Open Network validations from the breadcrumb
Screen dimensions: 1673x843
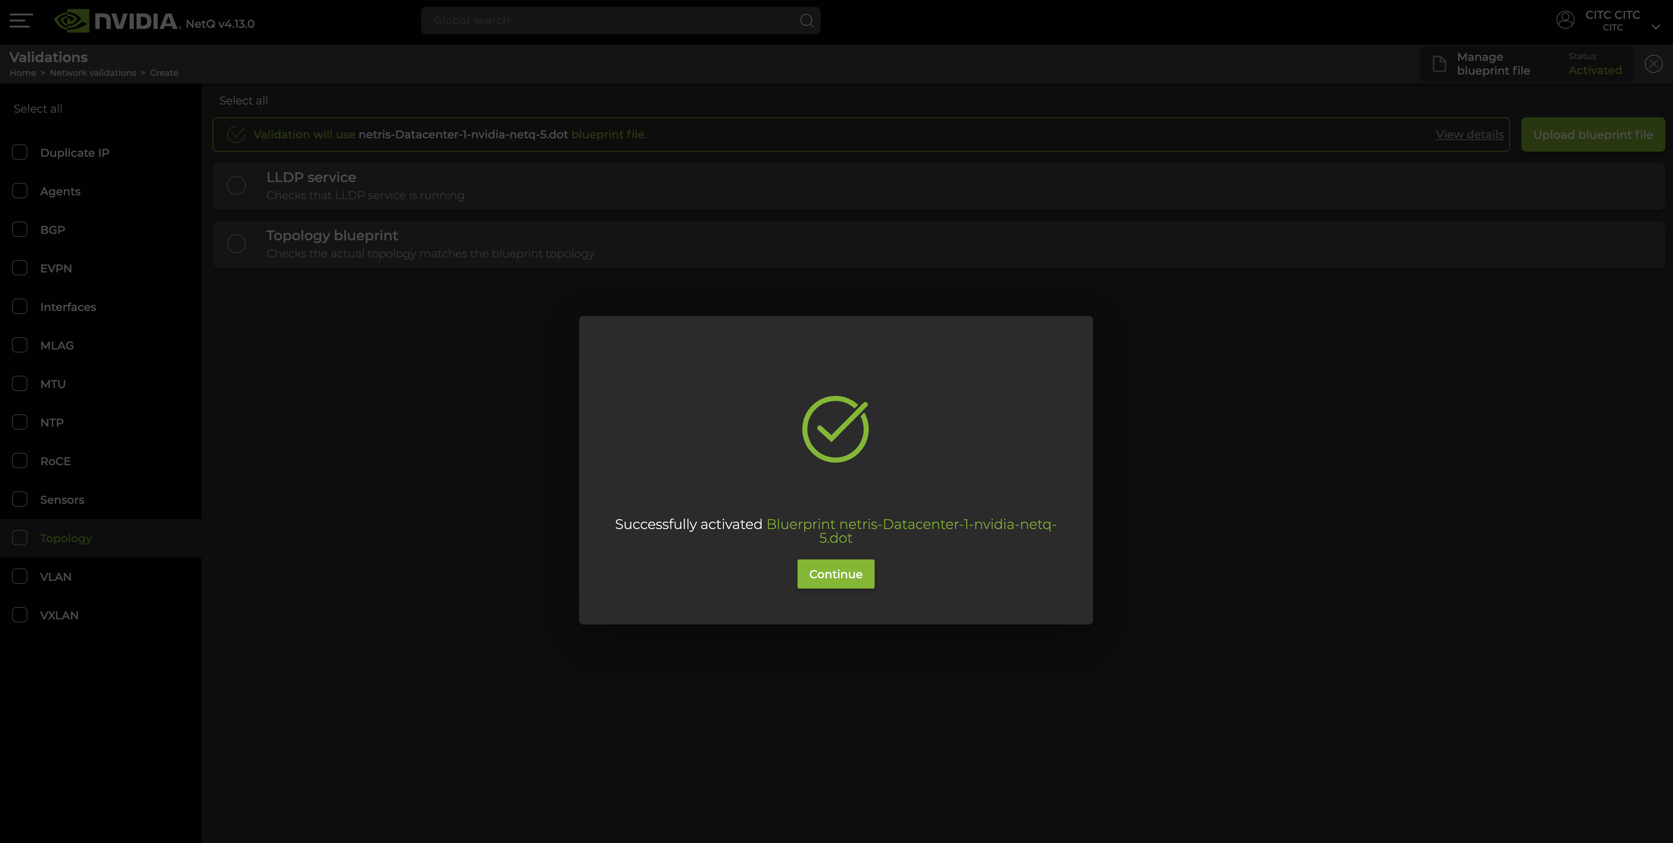(93, 73)
